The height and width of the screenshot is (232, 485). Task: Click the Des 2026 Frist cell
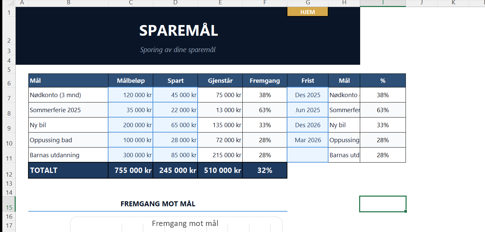point(307,125)
